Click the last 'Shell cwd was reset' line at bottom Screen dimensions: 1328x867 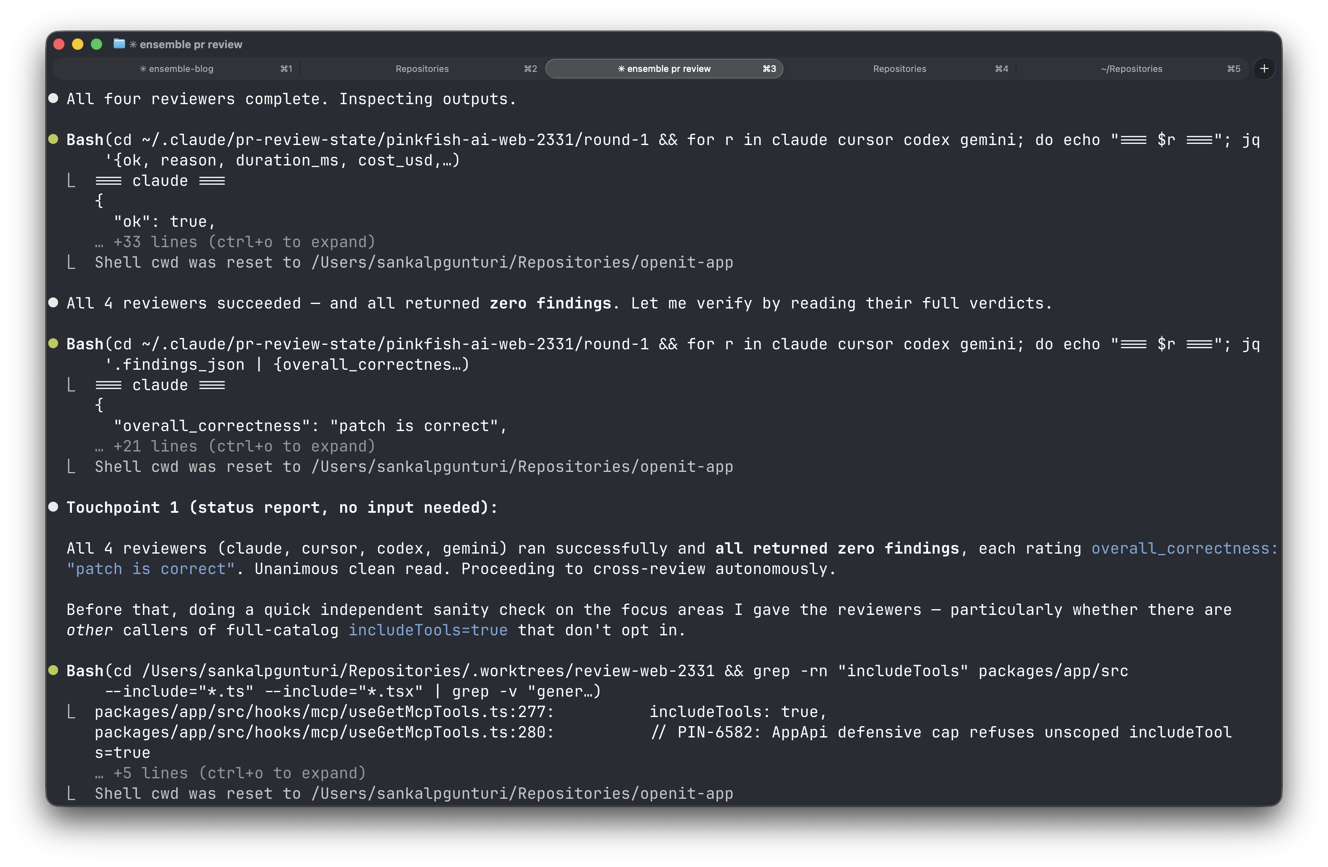(413, 793)
